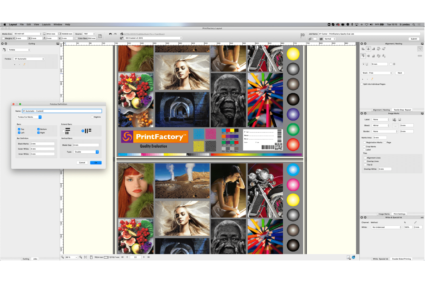Enable the Digitrim checkbox
The image size is (425, 283).
(x=92, y=117)
